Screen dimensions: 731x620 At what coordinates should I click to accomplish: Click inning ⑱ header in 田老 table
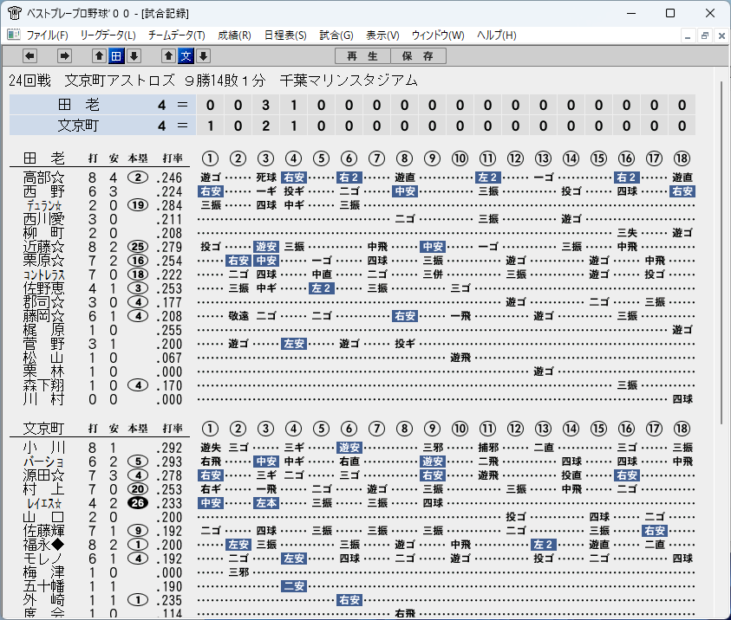coord(682,158)
